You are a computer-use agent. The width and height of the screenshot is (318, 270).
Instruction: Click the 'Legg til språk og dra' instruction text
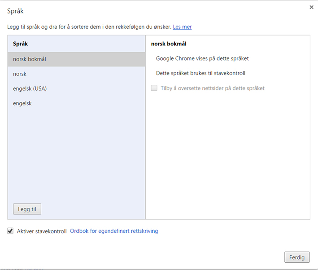pos(89,27)
